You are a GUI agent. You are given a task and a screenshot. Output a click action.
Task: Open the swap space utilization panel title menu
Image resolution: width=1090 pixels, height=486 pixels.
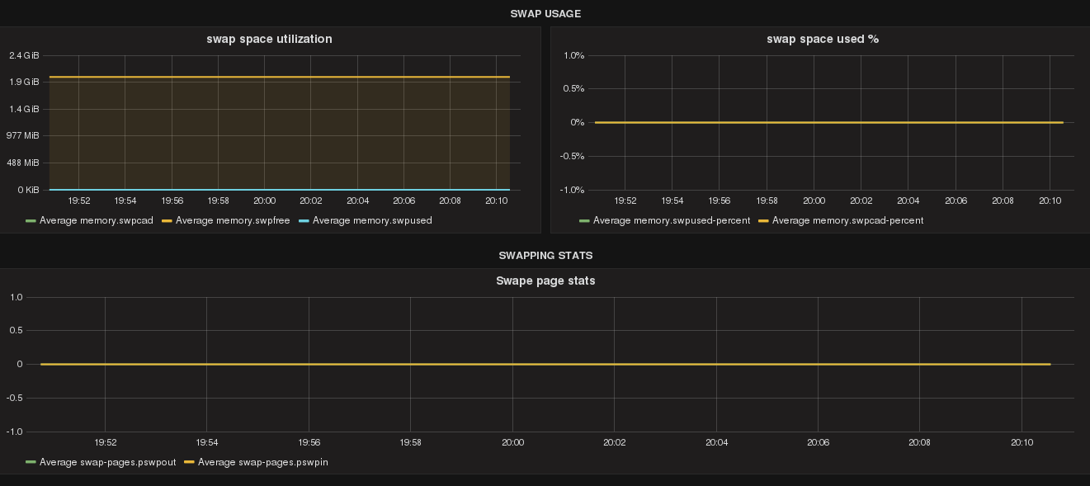[x=269, y=39]
